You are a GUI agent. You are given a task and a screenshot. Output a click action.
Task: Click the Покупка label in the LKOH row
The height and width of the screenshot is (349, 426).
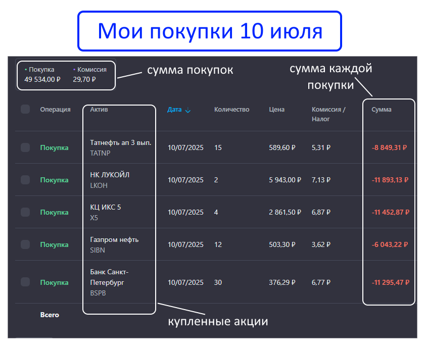click(55, 180)
